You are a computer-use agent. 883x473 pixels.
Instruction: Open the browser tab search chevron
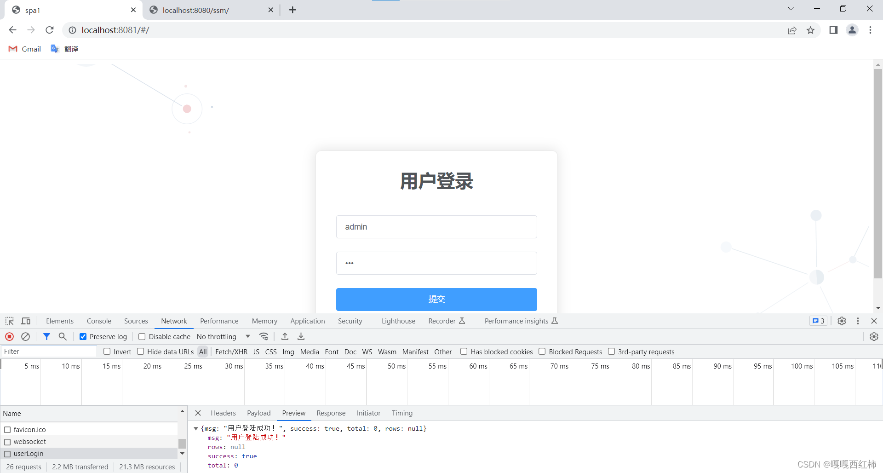point(791,8)
